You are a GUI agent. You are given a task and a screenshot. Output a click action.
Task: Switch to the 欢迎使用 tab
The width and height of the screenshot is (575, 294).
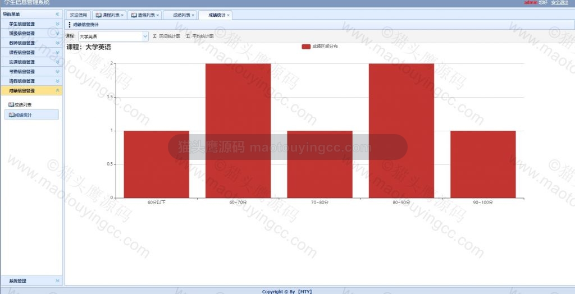[x=78, y=15]
